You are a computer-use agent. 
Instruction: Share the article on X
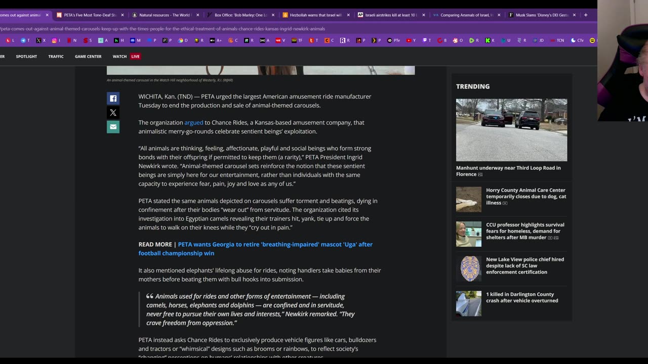[x=113, y=113]
